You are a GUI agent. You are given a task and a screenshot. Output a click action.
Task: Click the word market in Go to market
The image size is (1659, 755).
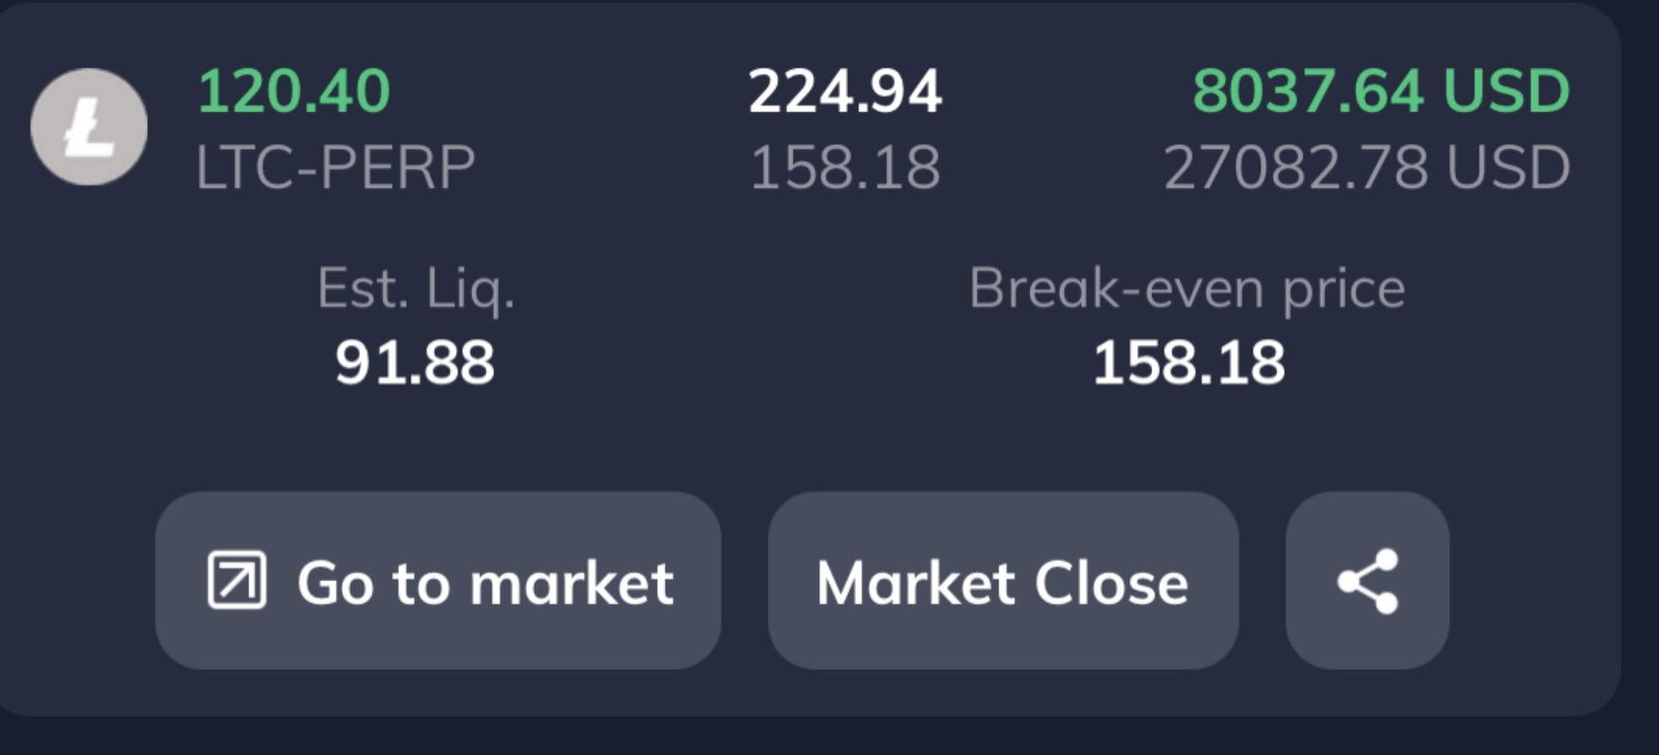[x=572, y=583]
